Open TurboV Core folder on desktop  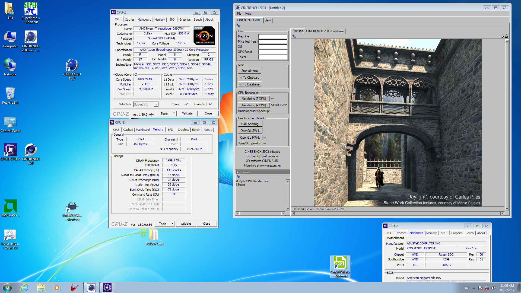pos(154,237)
